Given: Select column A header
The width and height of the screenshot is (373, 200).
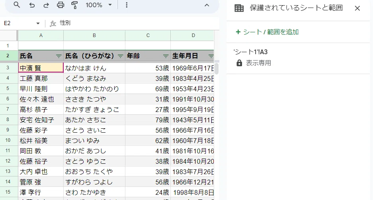Looking at the screenshot, I should coord(41,35).
